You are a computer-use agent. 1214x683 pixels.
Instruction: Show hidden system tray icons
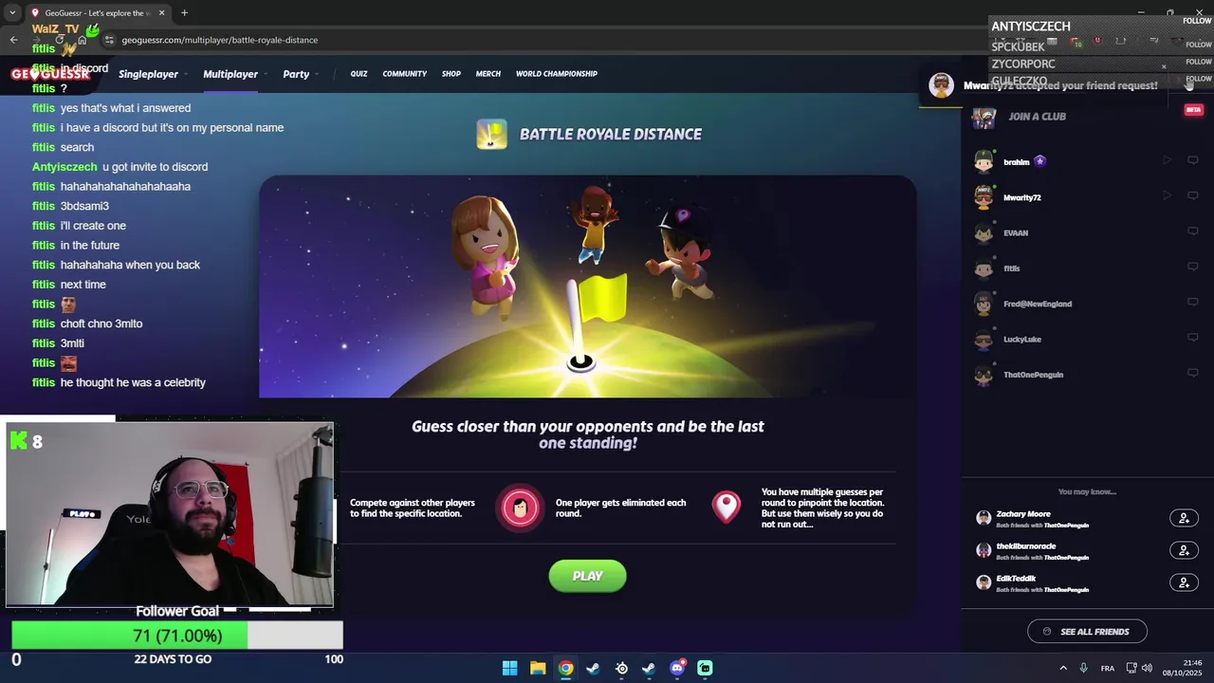[x=1062, y=668]
